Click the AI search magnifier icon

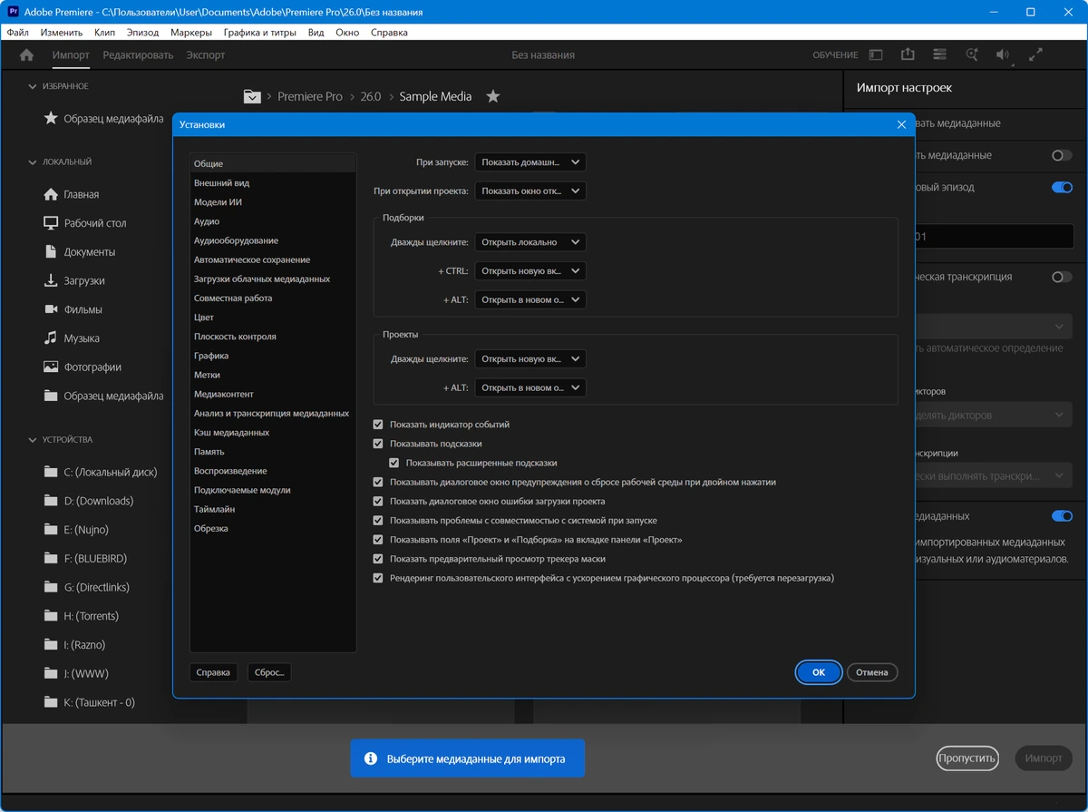pyautogui.click(x=972, y=55)
